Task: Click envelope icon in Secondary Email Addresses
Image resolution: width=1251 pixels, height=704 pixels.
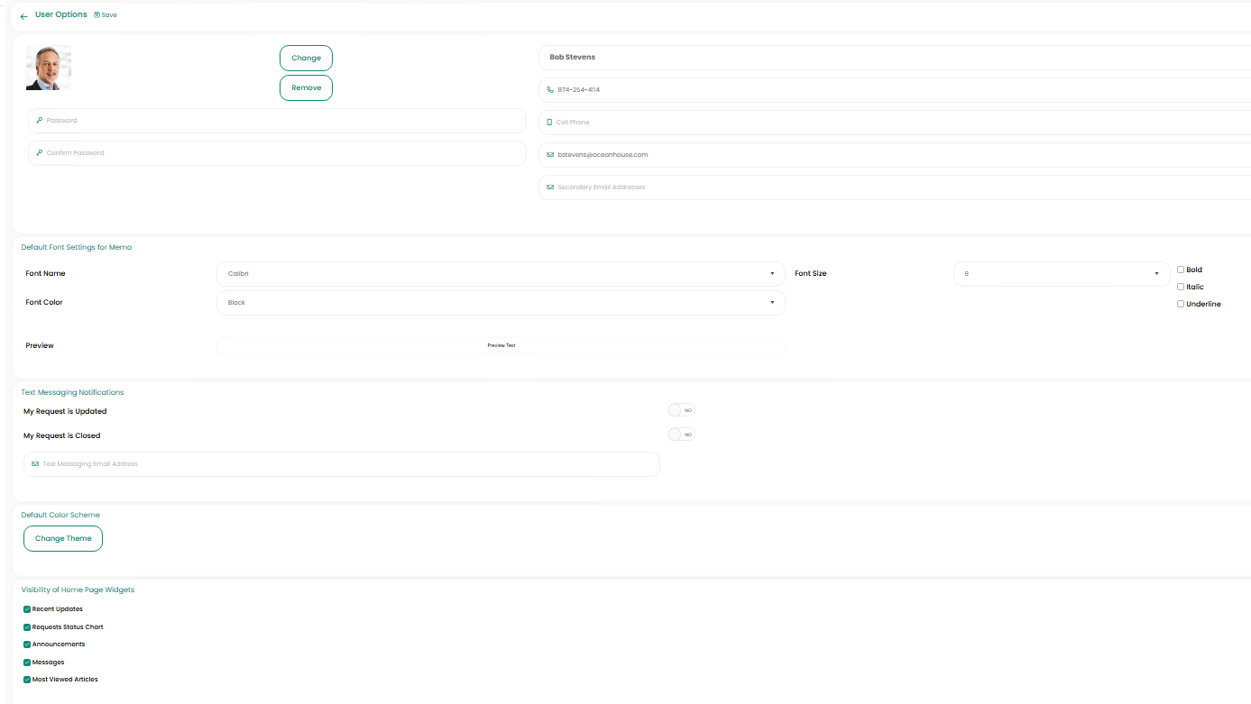Action: click(x=550, y=187)
